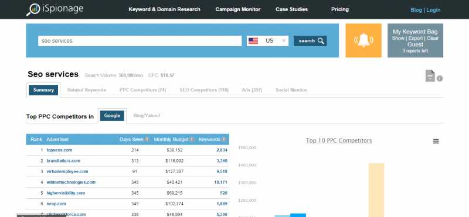This screenshot has width=469, height=217.
Task: Open Keyword & Domain Research menu
Action: (x=164, y=9)
